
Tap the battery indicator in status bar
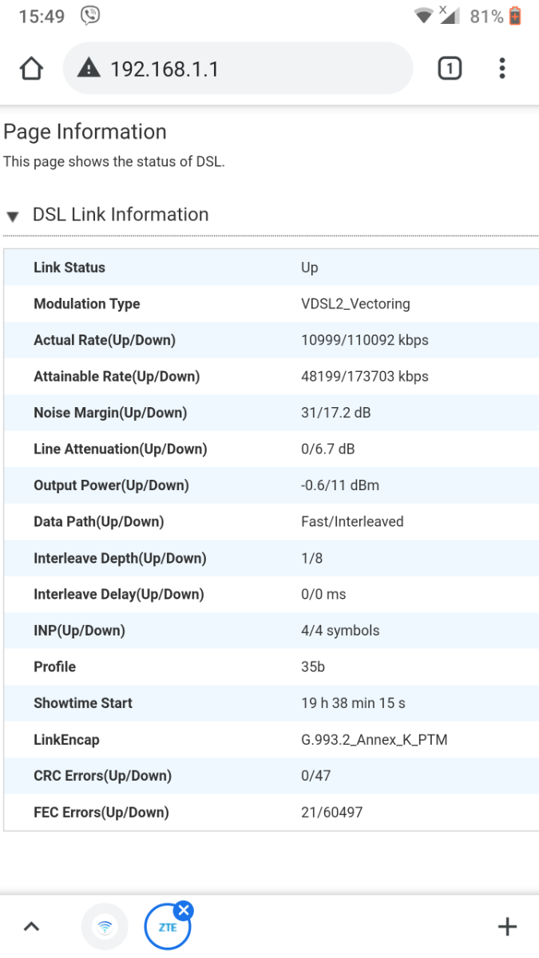tap(515, 15)
